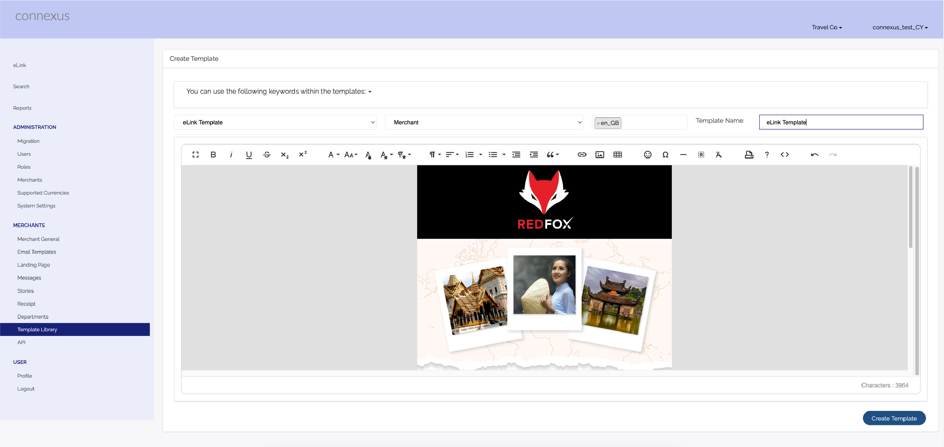The height and width of the screenshot is (447, 944).
Task: Open eLink in the sidebar
Action: 19,65
